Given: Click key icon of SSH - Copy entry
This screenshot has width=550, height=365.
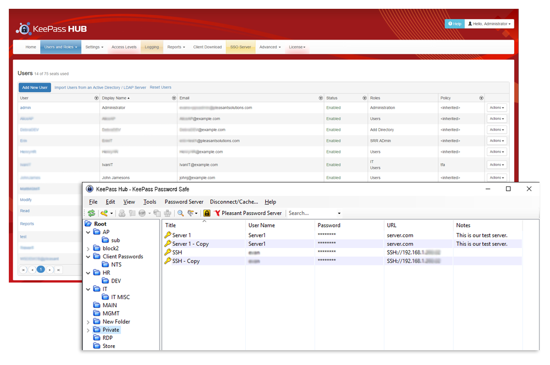Looking at the screenshot, I should (x=168, y=261).
